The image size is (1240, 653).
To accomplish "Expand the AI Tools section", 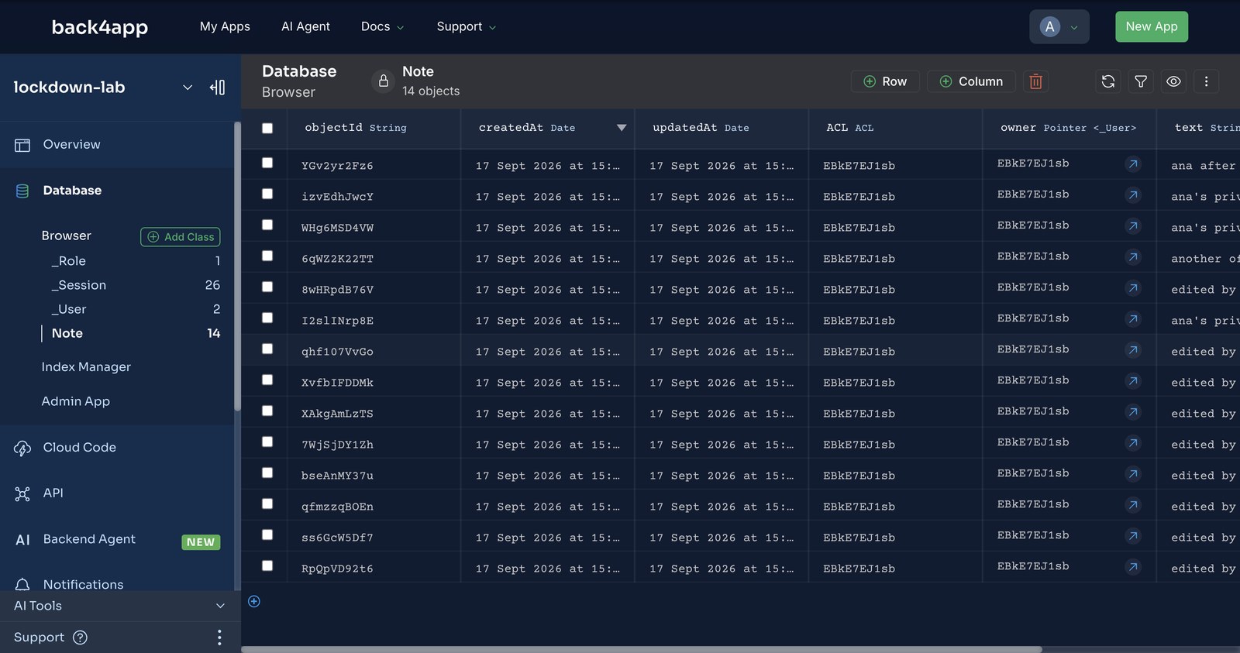I will pyautogui.click(x=120, y=606).
